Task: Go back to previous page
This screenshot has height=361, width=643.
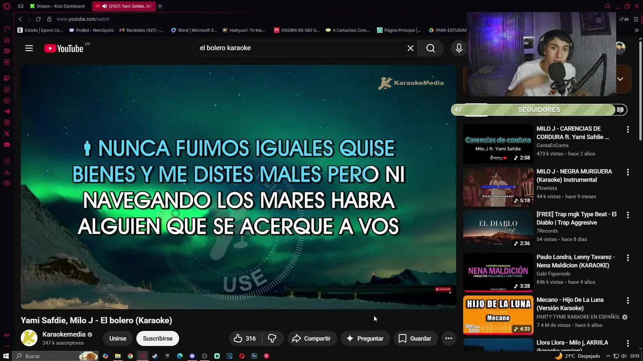Action: point(21,19)
